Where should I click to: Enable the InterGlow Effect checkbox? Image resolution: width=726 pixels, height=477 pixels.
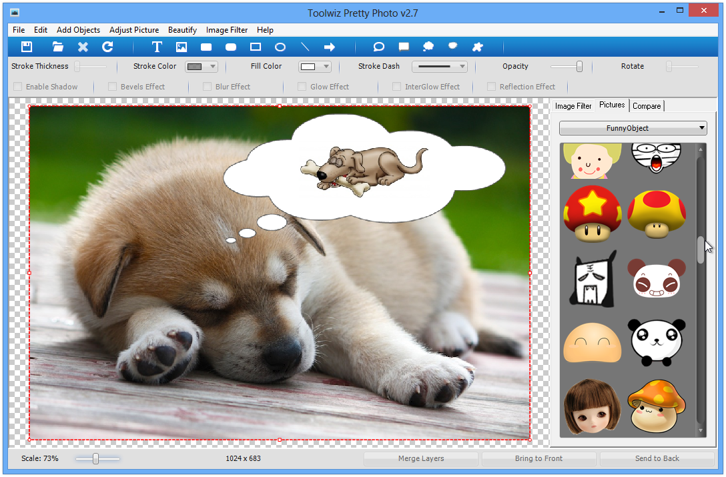(397, 87)
